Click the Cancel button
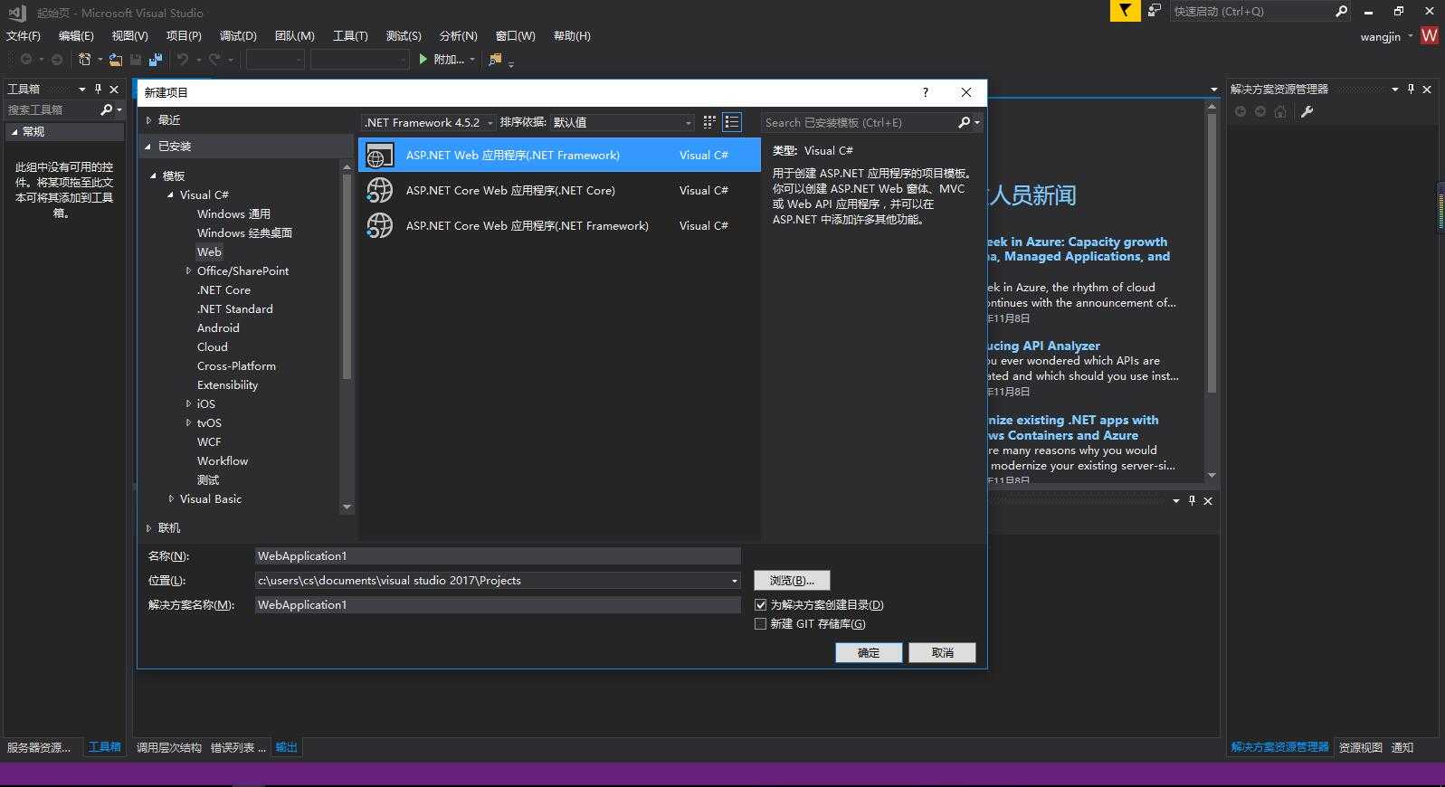Viewport: 1445px width, 787px height. (942, 652)
